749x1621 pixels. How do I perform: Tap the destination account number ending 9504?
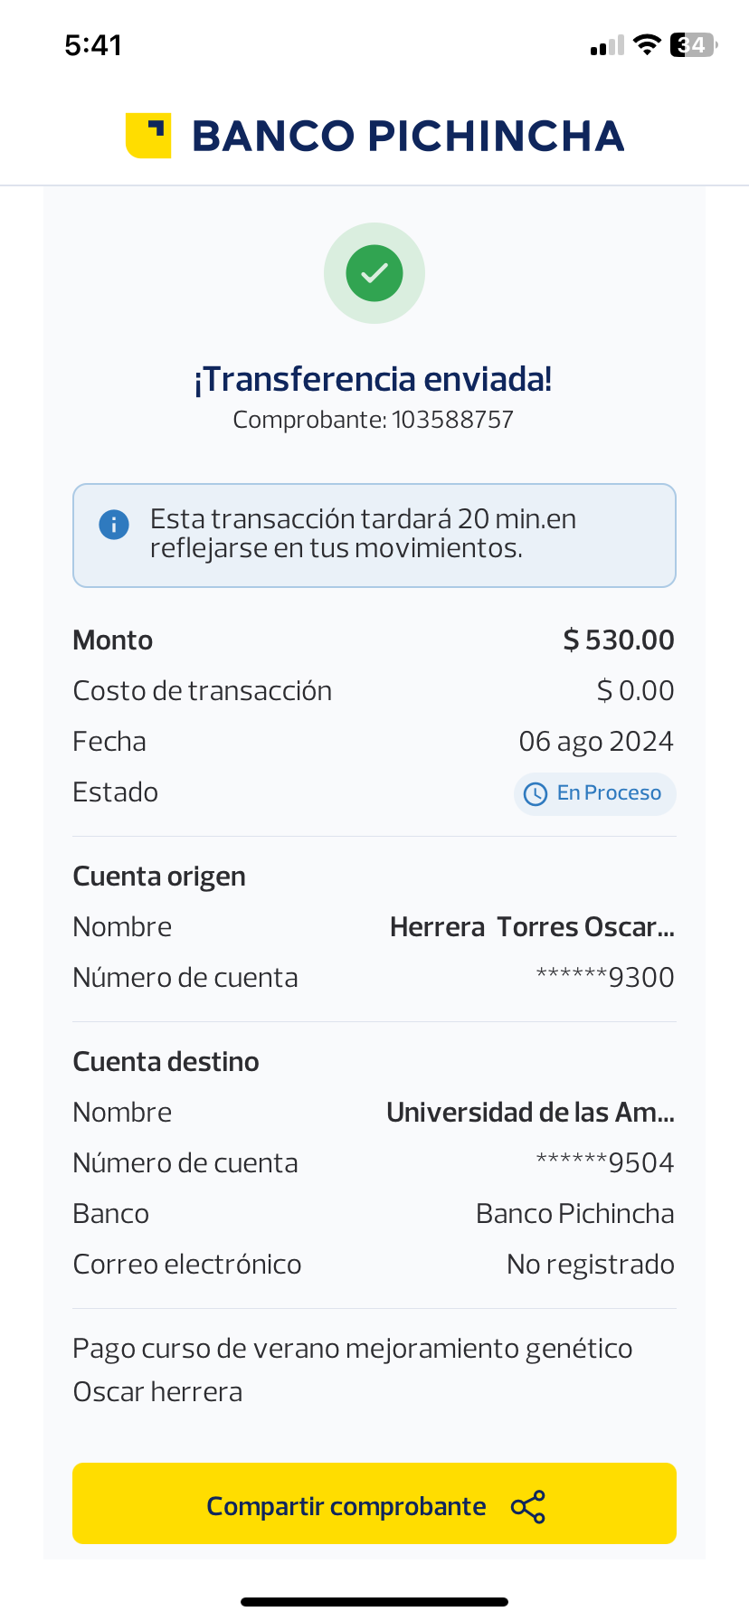click(x=605, y=1163)
